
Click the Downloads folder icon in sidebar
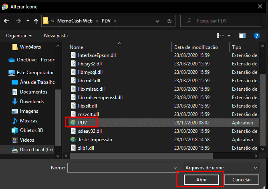pos(15,102)
